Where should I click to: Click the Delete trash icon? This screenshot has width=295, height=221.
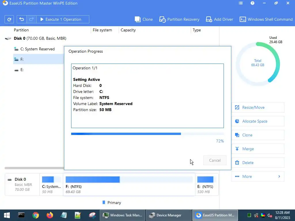[x=237, y=163]
